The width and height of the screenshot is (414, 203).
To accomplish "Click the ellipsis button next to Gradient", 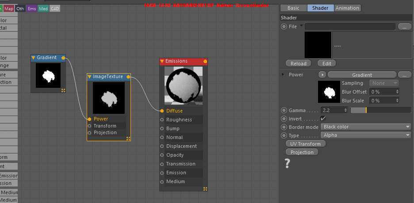I will 405,75.
